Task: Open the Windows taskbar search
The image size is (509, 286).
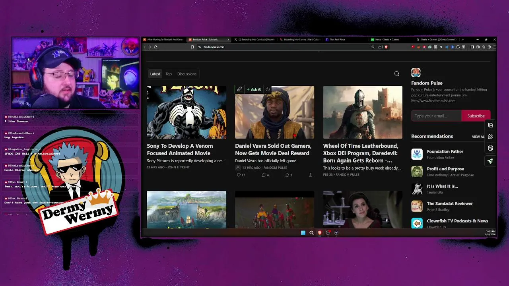Action: [311, 233]
